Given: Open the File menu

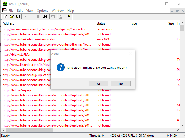Looking at the screenshot, I should (x=11, y=11).
